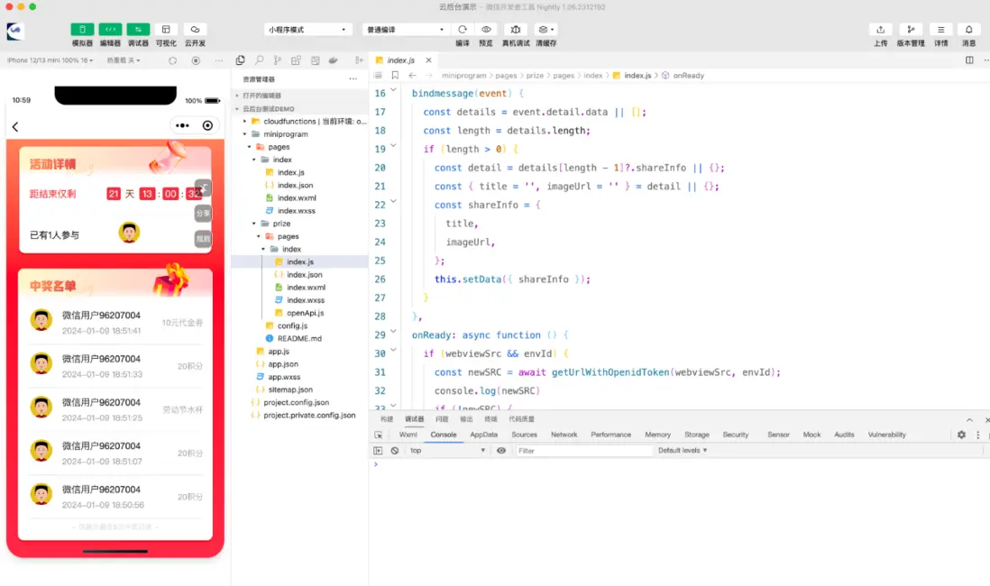The image size is (990, 586).
Task: Open the Default levels dropdown
Action: coord(683,451)
